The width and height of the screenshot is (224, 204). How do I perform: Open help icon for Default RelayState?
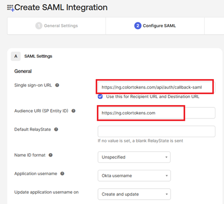[x=56, y=129]
